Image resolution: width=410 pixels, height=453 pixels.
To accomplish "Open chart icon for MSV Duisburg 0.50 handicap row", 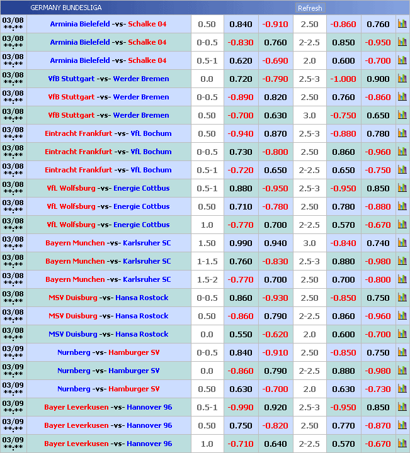I will pos(402,315).
